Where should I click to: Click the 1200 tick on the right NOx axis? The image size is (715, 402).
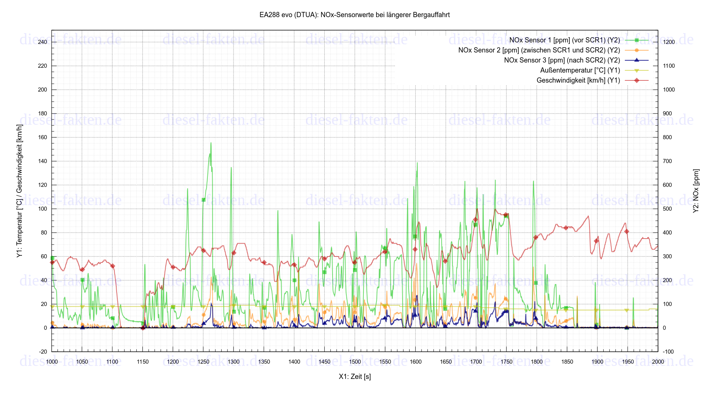pos(669,42)
